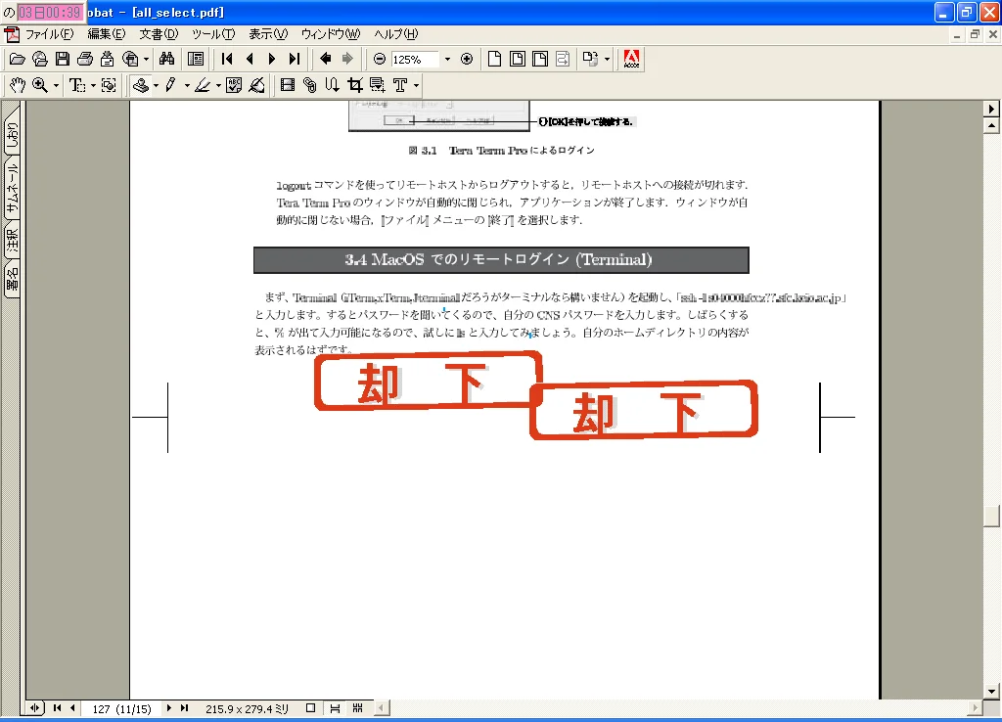Viewport: 1002px width, 722px height.
Task: Select the Hand tool
Action: pyautogui.click(x=17, y=85)
